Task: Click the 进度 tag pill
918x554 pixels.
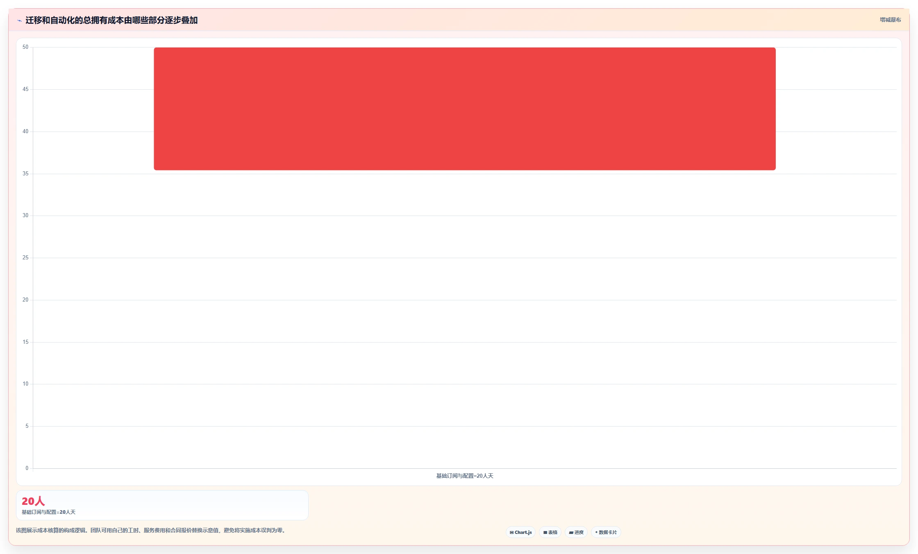Action: 576,532
